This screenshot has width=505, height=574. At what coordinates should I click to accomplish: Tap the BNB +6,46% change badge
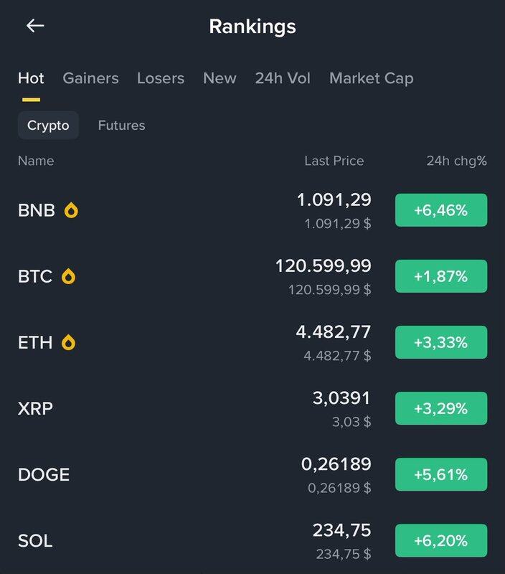(440, 210)
